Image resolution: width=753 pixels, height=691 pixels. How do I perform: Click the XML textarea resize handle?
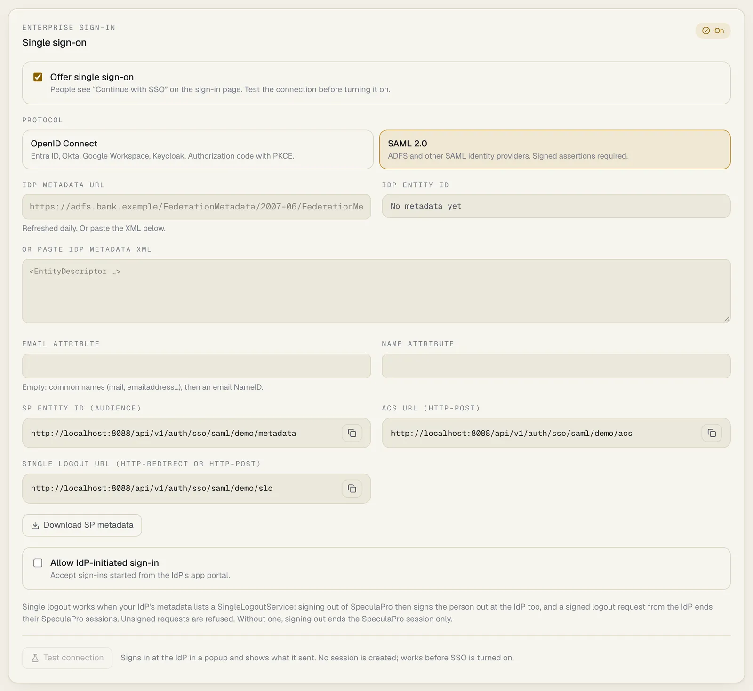tap(726, 319)
